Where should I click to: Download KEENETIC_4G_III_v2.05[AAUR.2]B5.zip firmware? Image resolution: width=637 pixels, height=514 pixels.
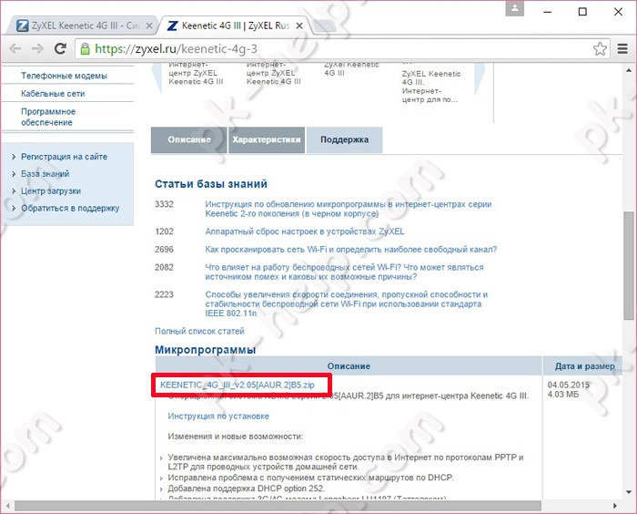pyautogui.click(x=238, y=385)
